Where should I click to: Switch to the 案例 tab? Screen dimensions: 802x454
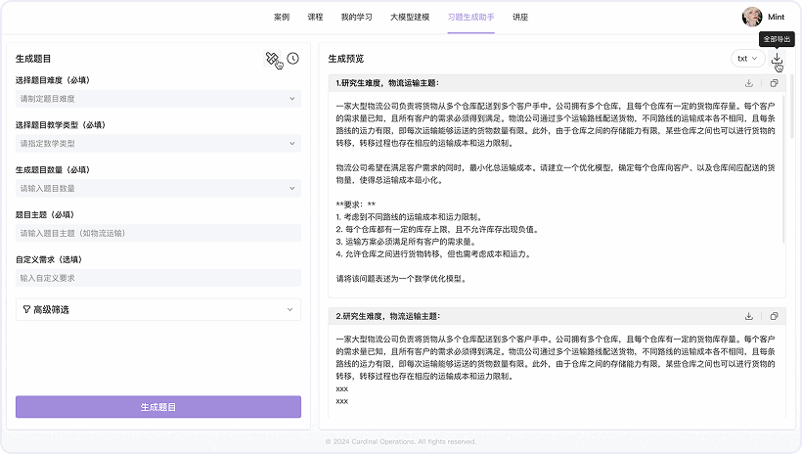point(282,17)
